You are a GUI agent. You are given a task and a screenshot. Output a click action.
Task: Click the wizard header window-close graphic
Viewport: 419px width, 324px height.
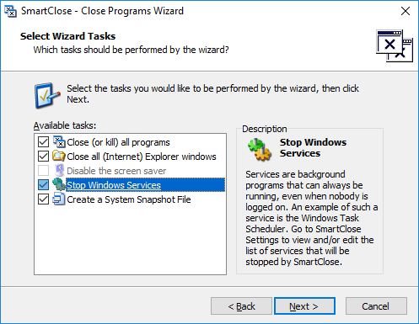tap(395, 46)
